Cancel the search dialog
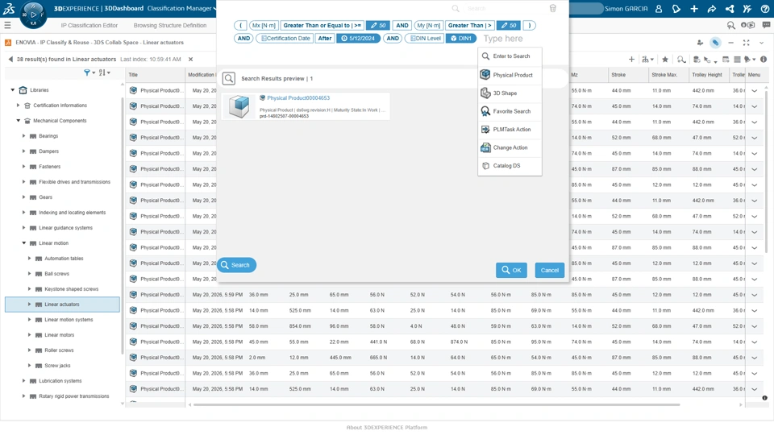This screenshot has width=774, height=435. (549, 270)
